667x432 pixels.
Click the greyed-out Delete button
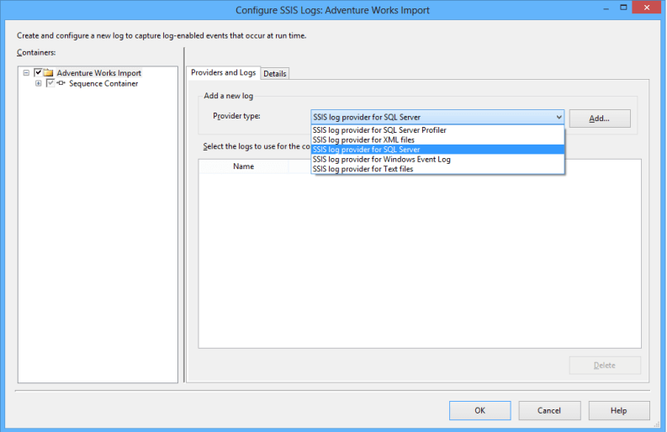click(x=605, y=366)
